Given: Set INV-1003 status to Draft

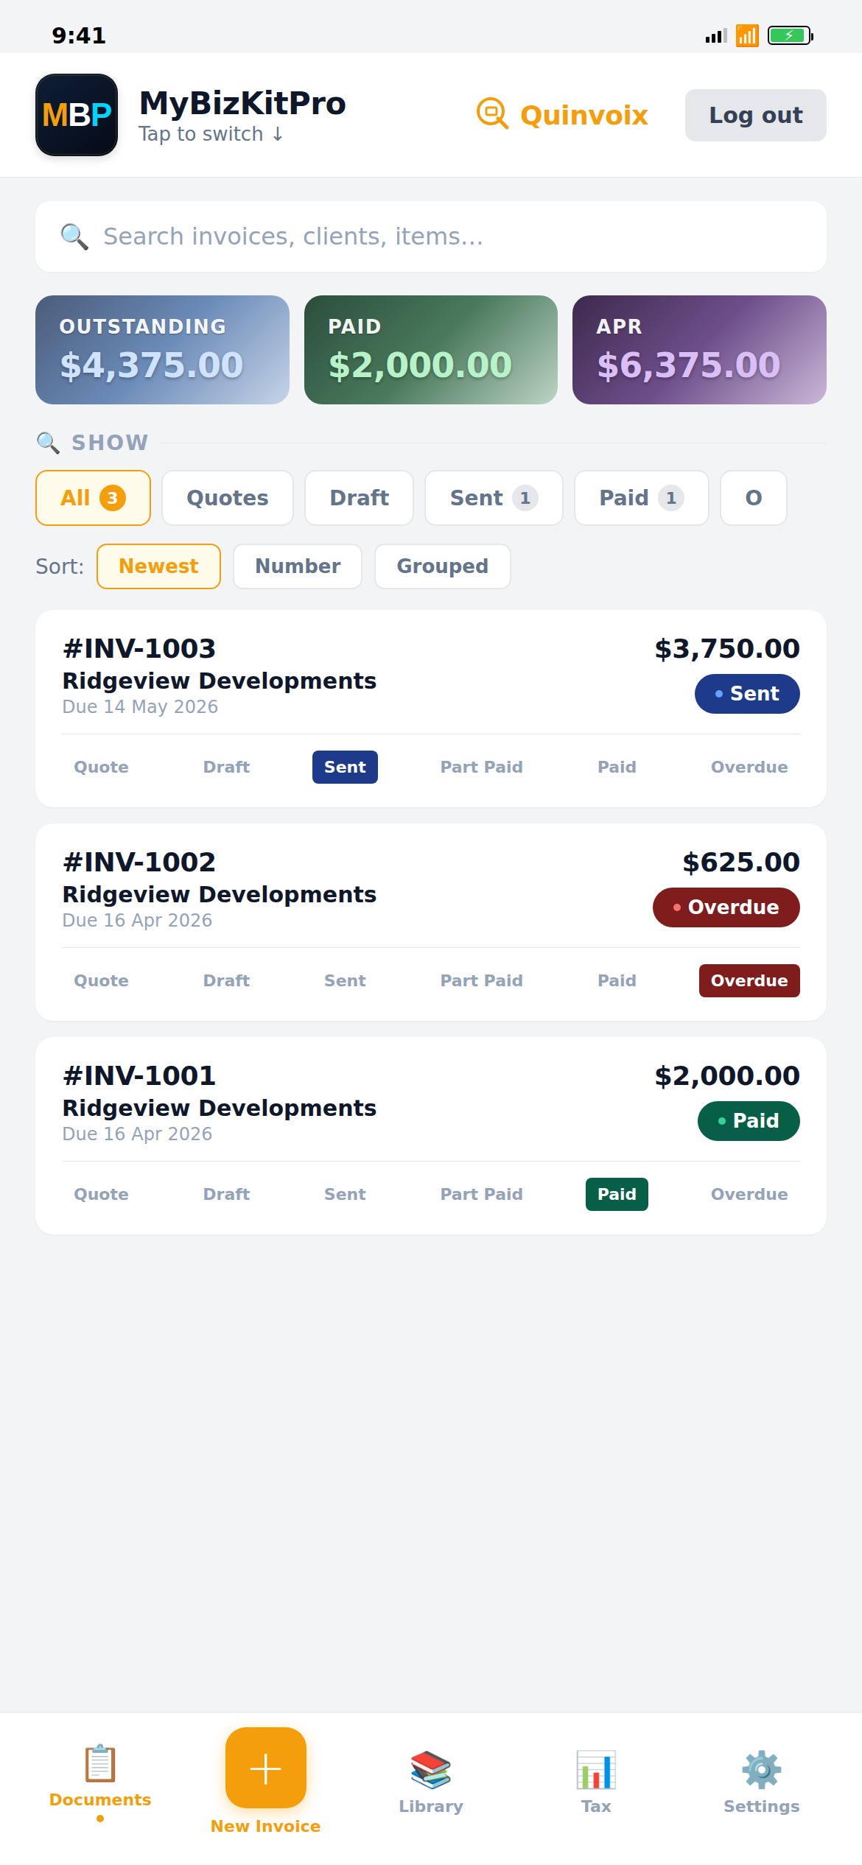Looking at the screenshot, I should point(226,768).
